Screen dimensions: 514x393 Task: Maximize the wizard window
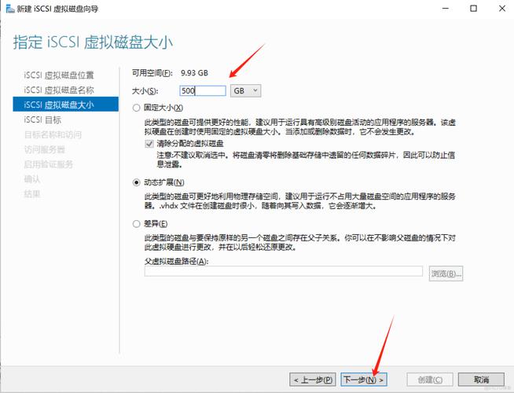[474, 8]
